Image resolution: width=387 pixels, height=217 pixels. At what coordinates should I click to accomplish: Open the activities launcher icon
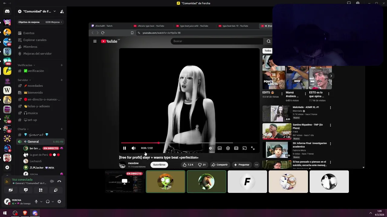pyautogui.click(x=41, y=190)
